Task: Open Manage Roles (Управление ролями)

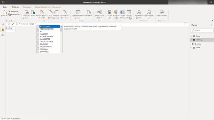Action: point(139,14)
